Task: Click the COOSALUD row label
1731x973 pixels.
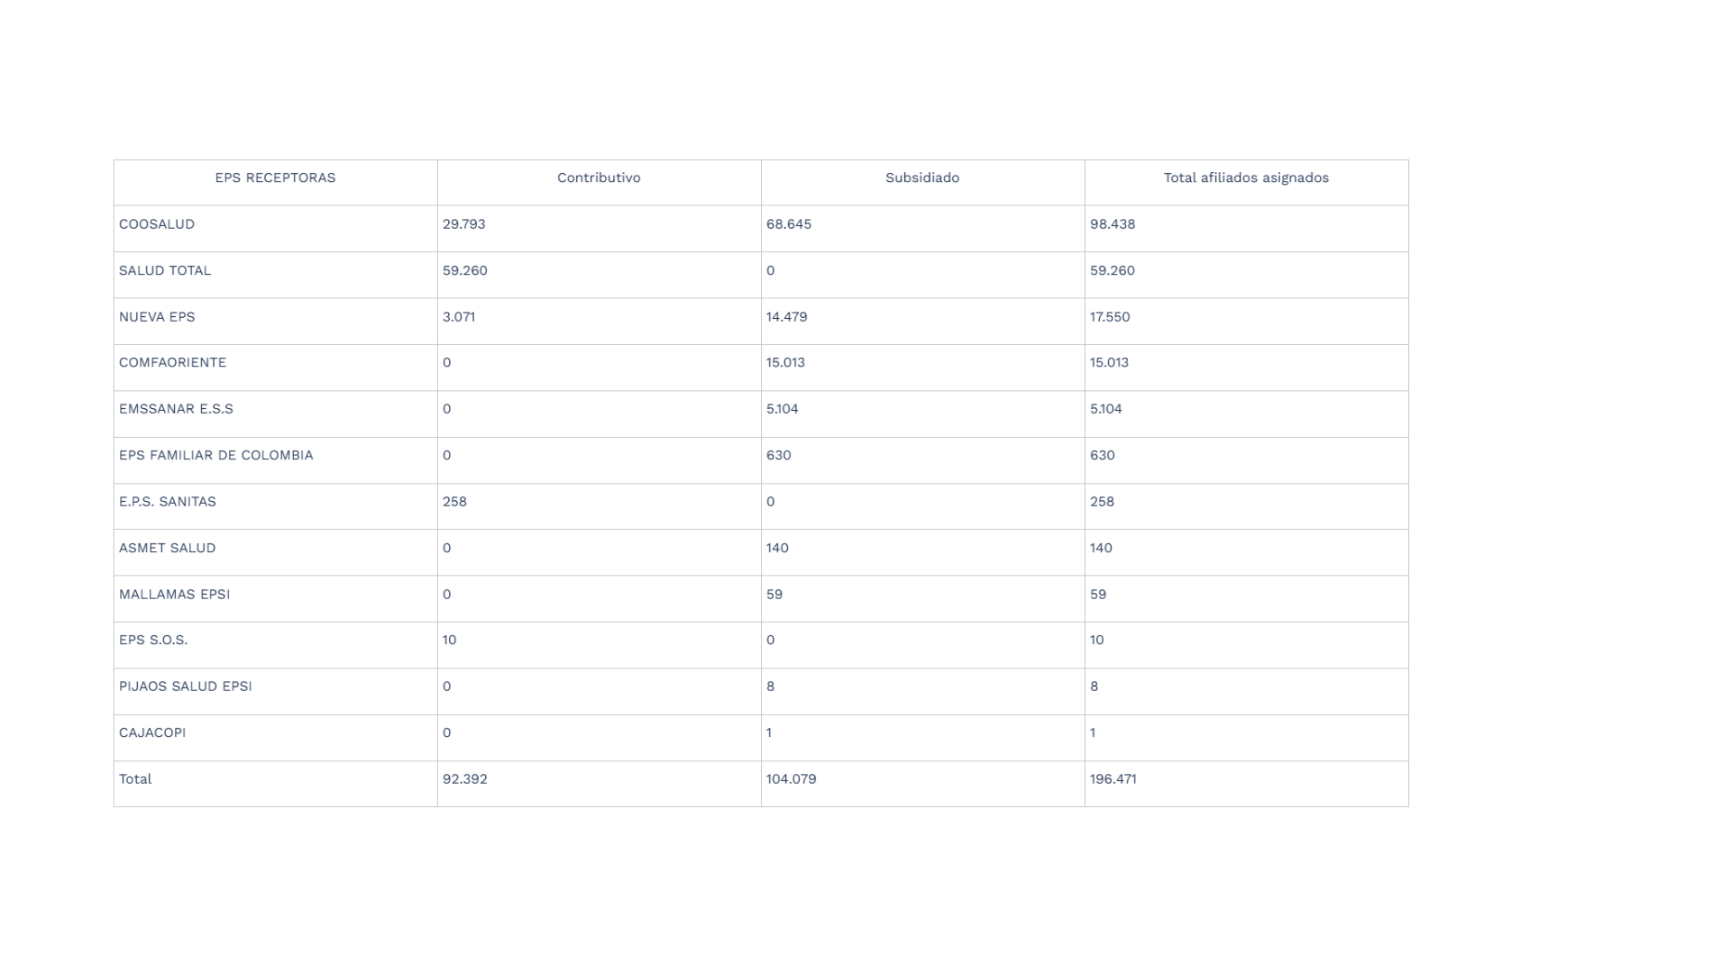Action: pyautogui.click(x=157, y=224)
